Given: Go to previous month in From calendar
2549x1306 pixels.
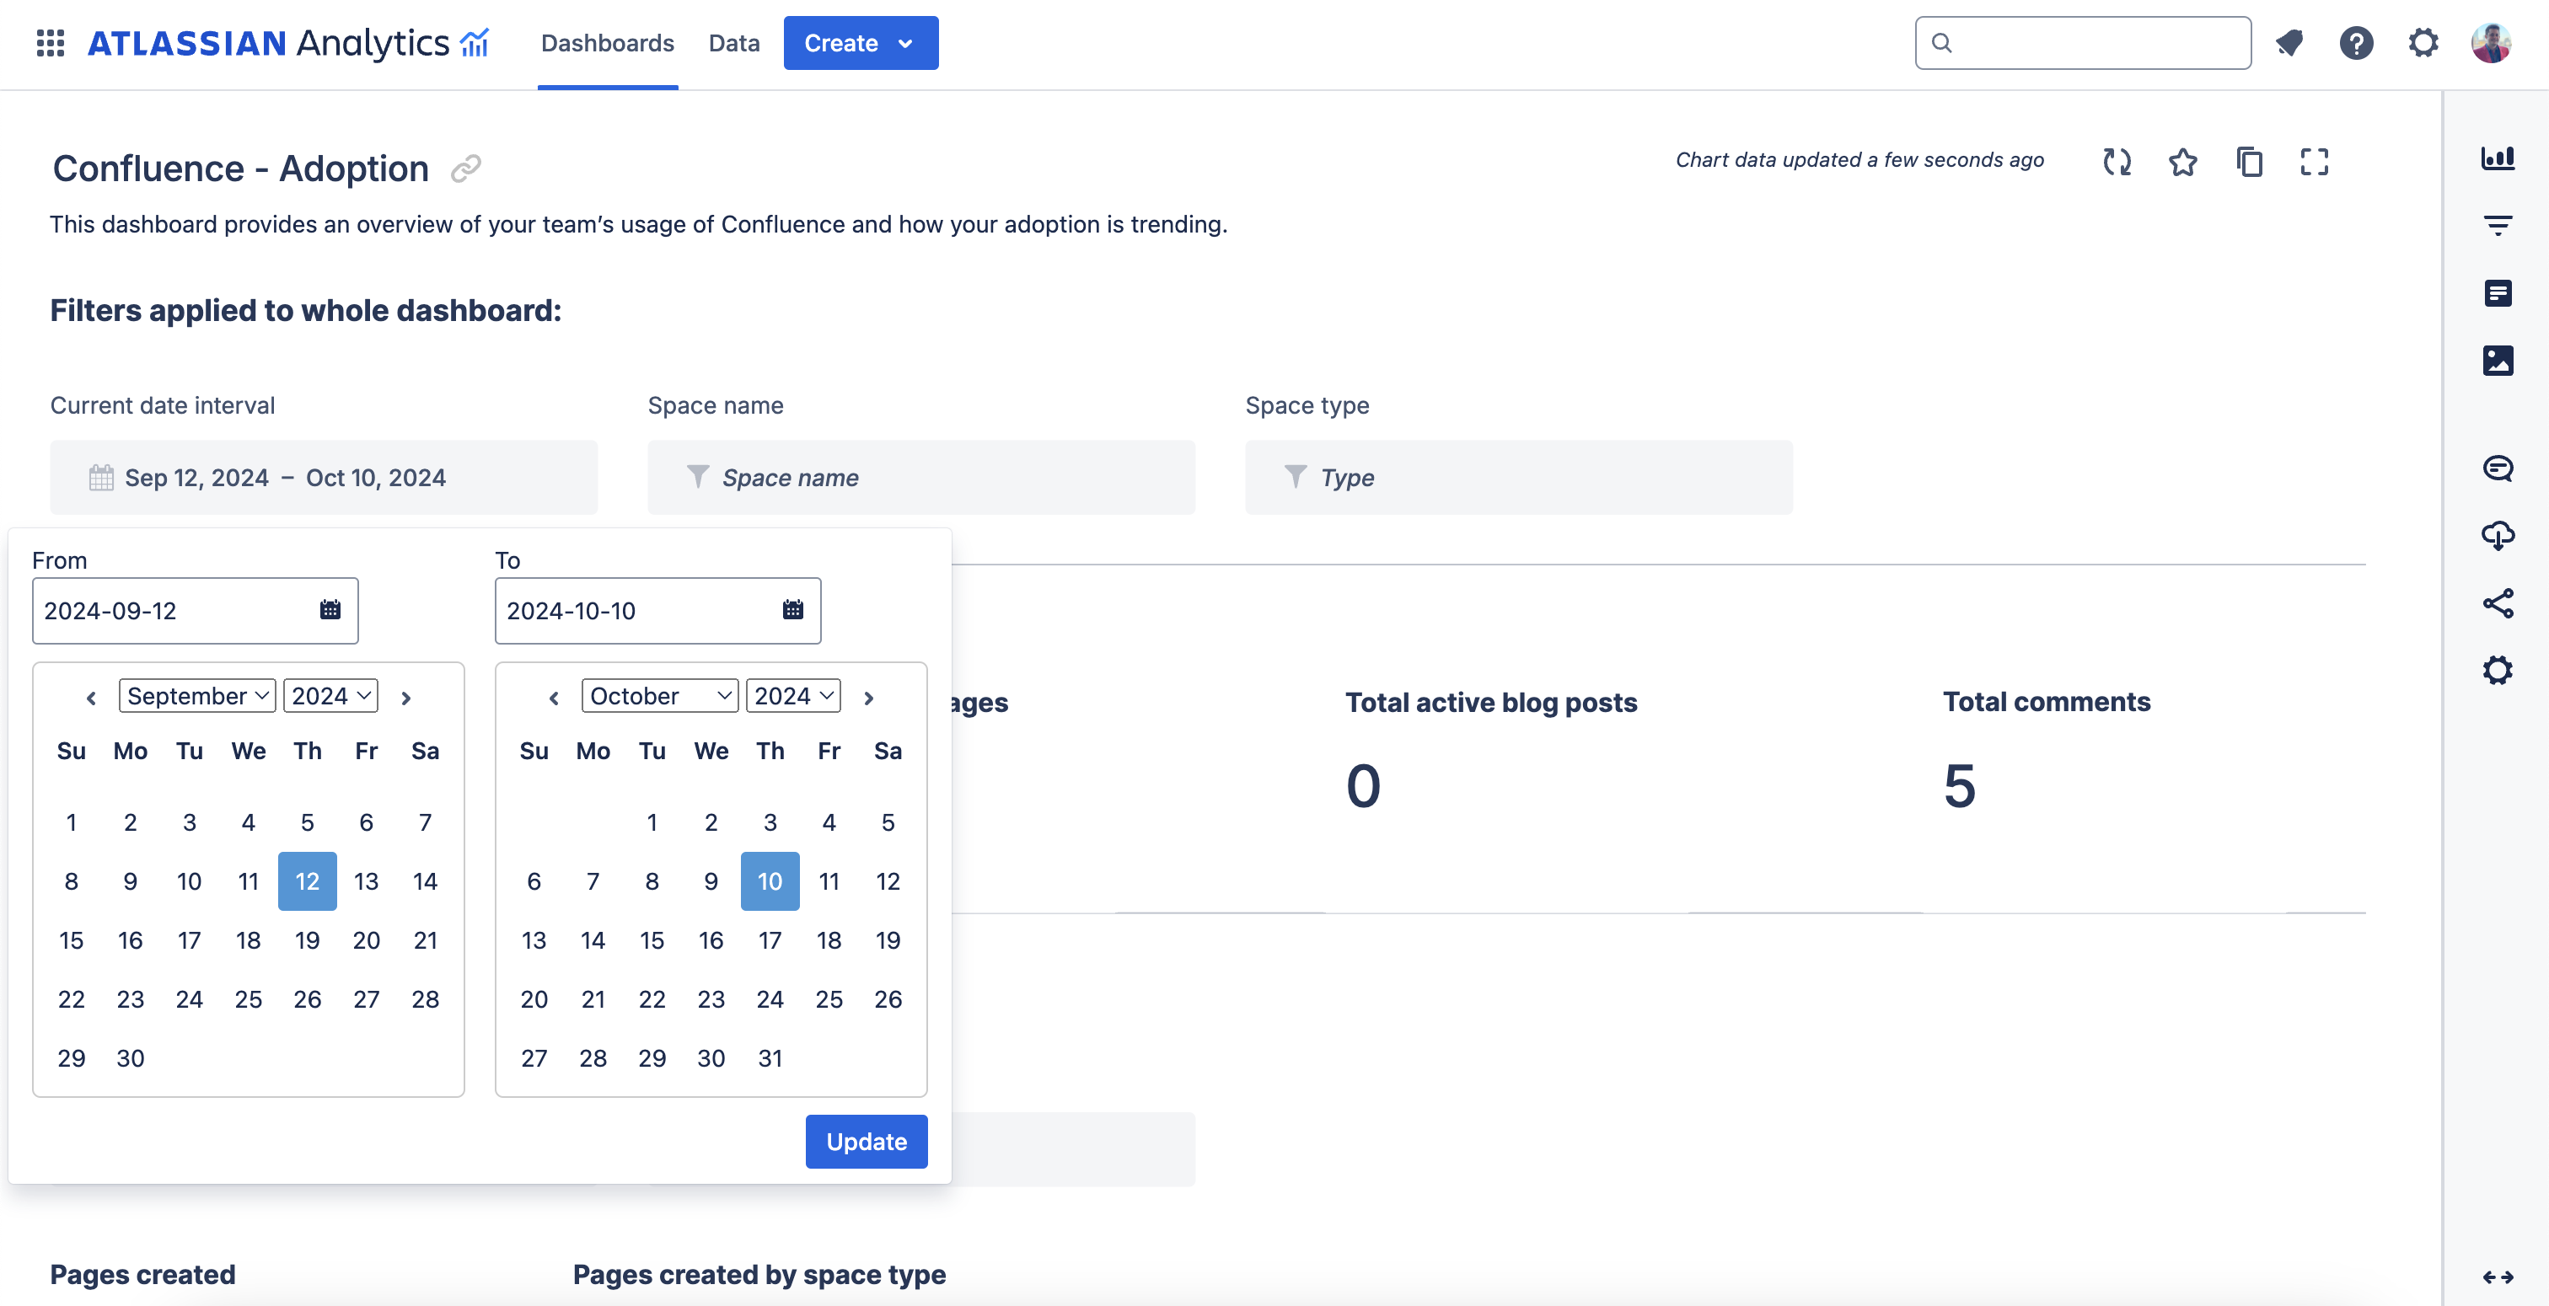Looking at the screenshot, I should 91,698.
